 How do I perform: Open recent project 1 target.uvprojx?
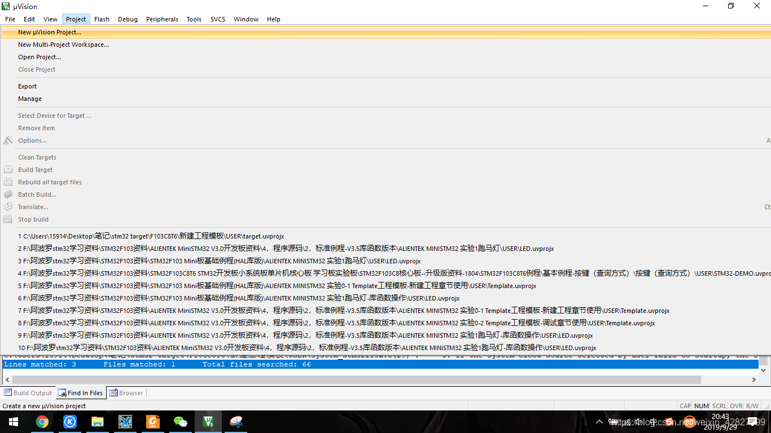tap(385, 236)
